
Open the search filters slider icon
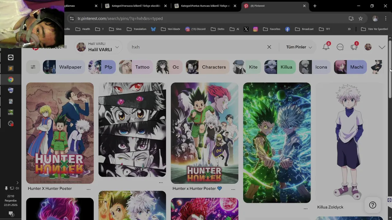click(x=33, y=67)
